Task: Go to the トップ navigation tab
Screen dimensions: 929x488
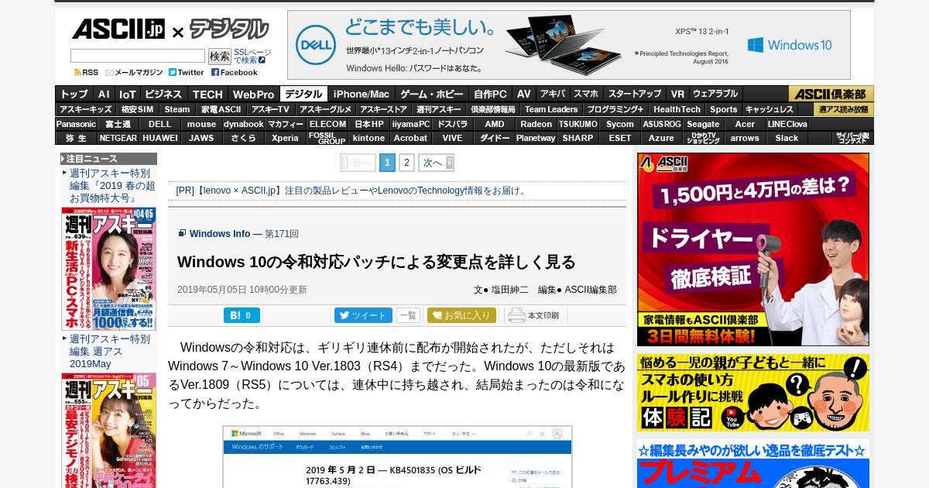Action: pyautogui.click(x=74, y=94)
